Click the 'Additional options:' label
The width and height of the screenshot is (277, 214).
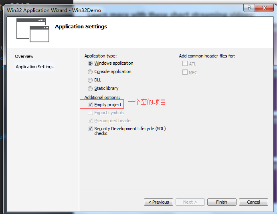102,97
